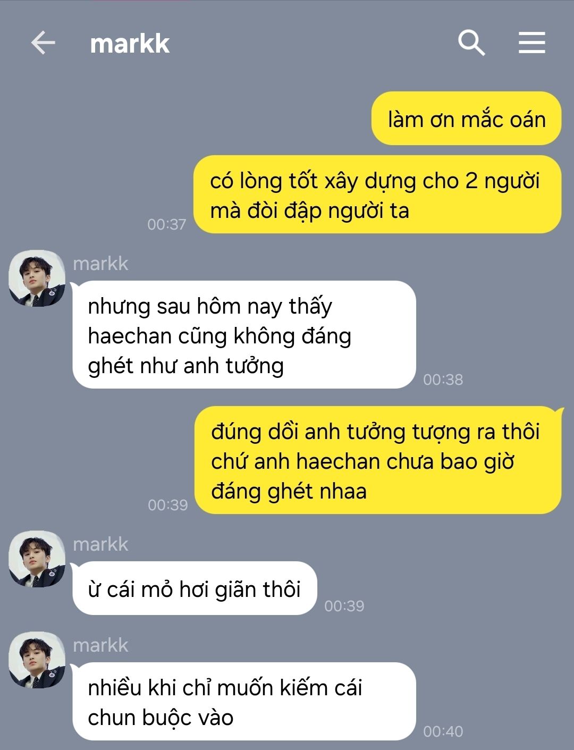
Task: Click sender name markk above 'ừ cái mỏ'
Action: pyautogui.click(x=100, y=544)
